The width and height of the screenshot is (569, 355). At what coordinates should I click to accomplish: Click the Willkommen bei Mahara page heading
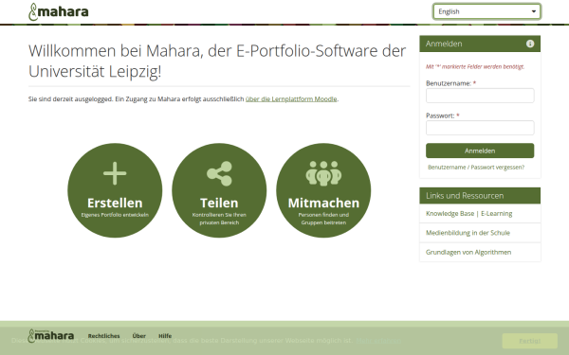coord(217,61)
